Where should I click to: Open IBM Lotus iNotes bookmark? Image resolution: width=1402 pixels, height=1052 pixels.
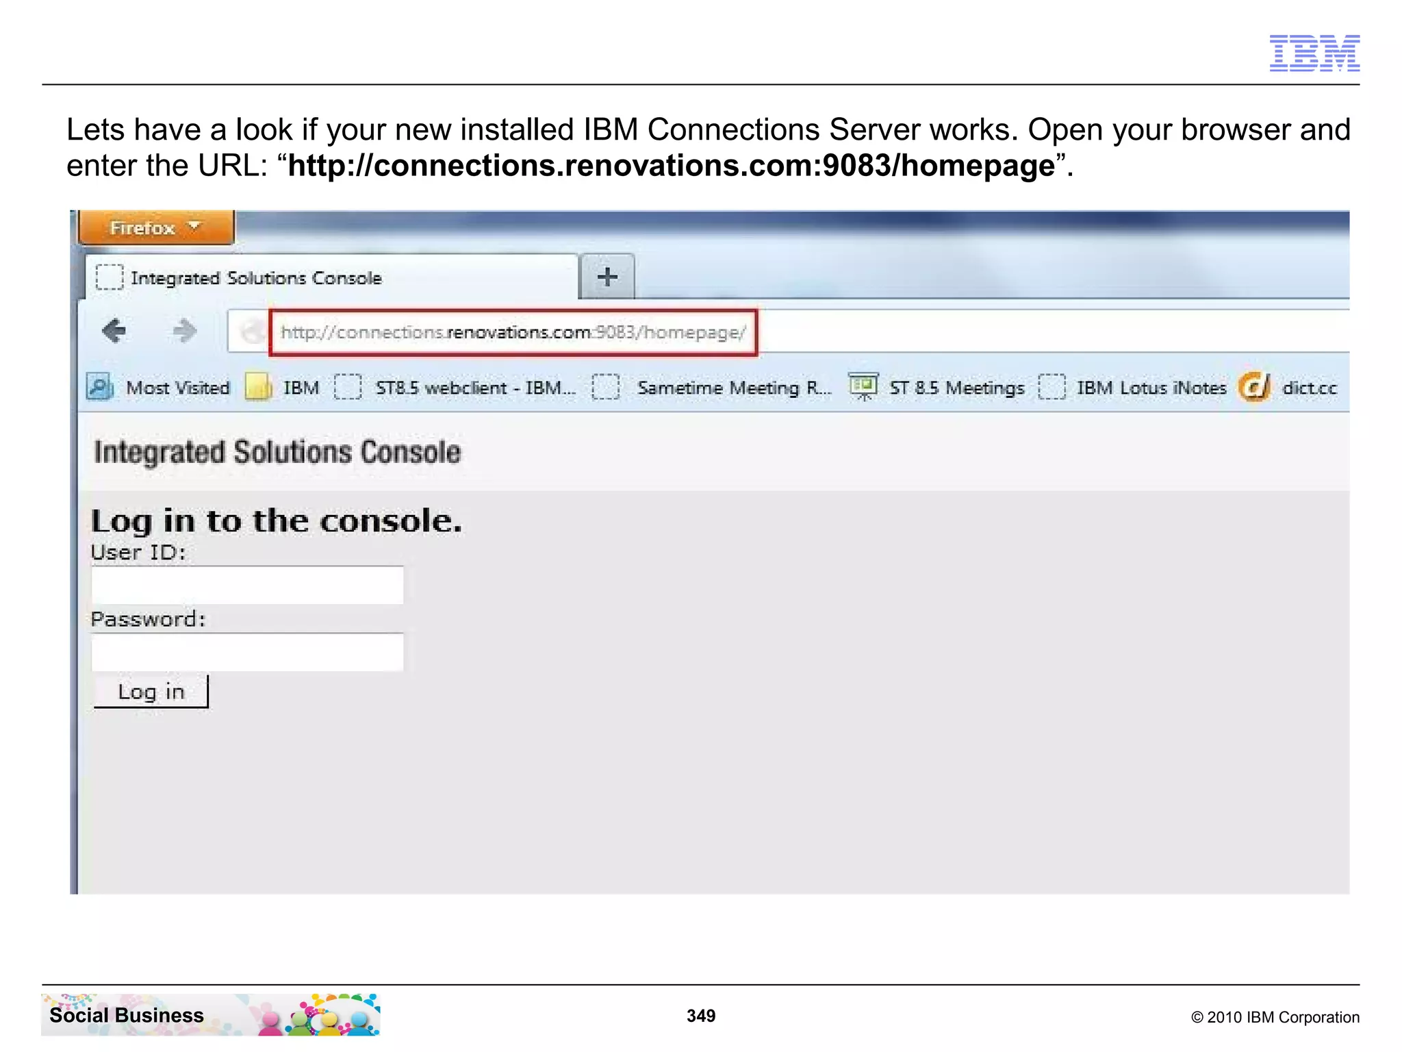coord(1132,388)
